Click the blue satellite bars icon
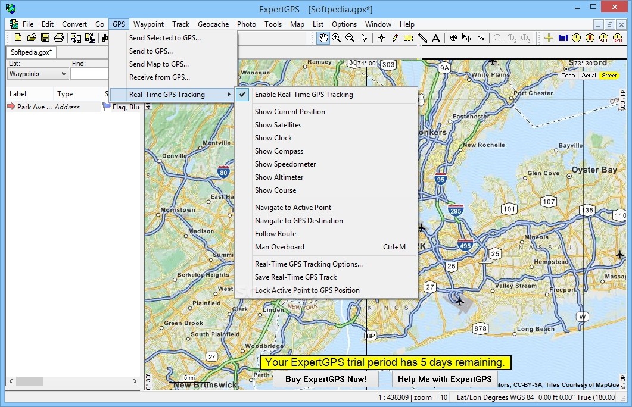Screen dimensions: 632x407 (563, 38)
